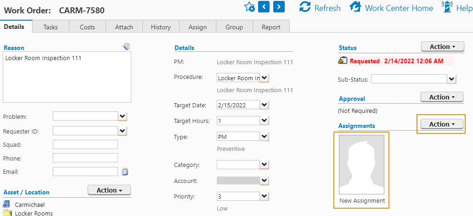Switch to the Tasks tab
Viewport: 473px width, 216px height.
51,27
